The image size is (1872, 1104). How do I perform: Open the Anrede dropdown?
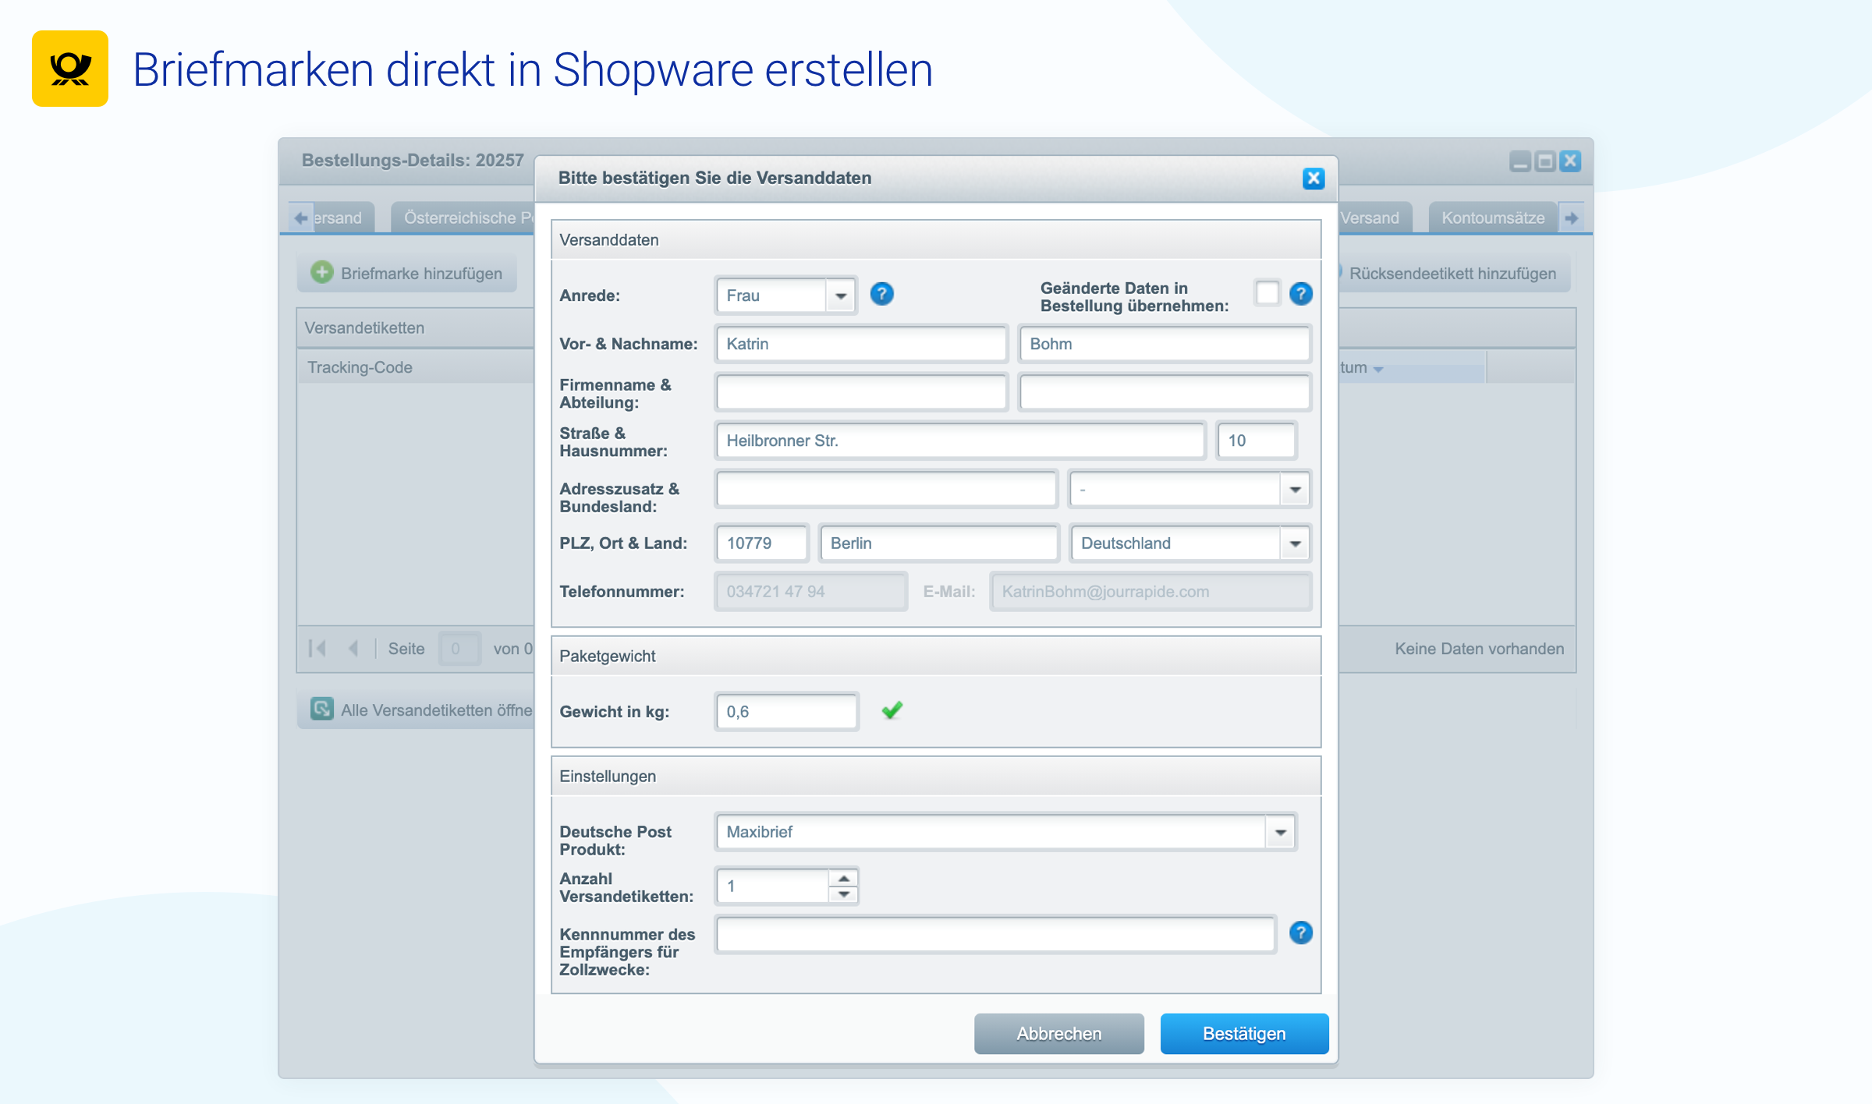click(841, 295)
